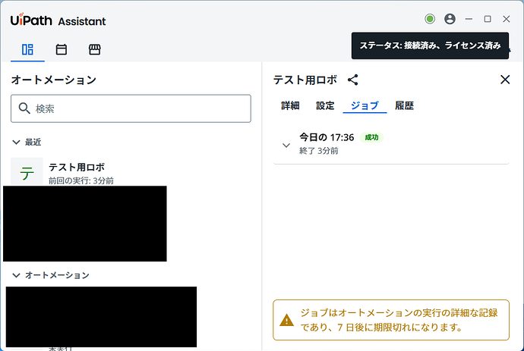Viewport: 524px width, 351px height.
Task: Click the 成功 status badge
Action: point(371,137)
